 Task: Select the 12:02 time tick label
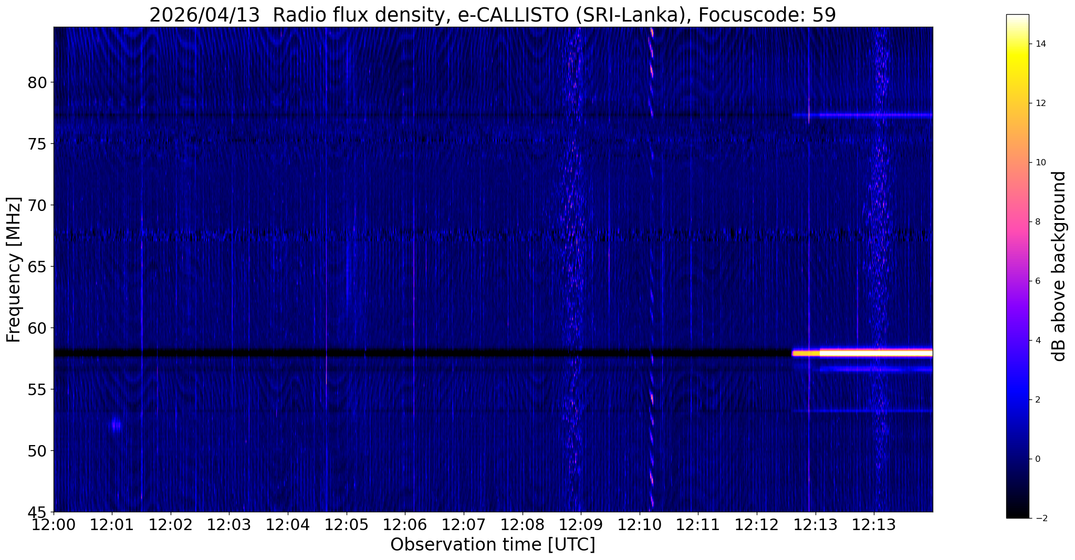coord(171,524)
